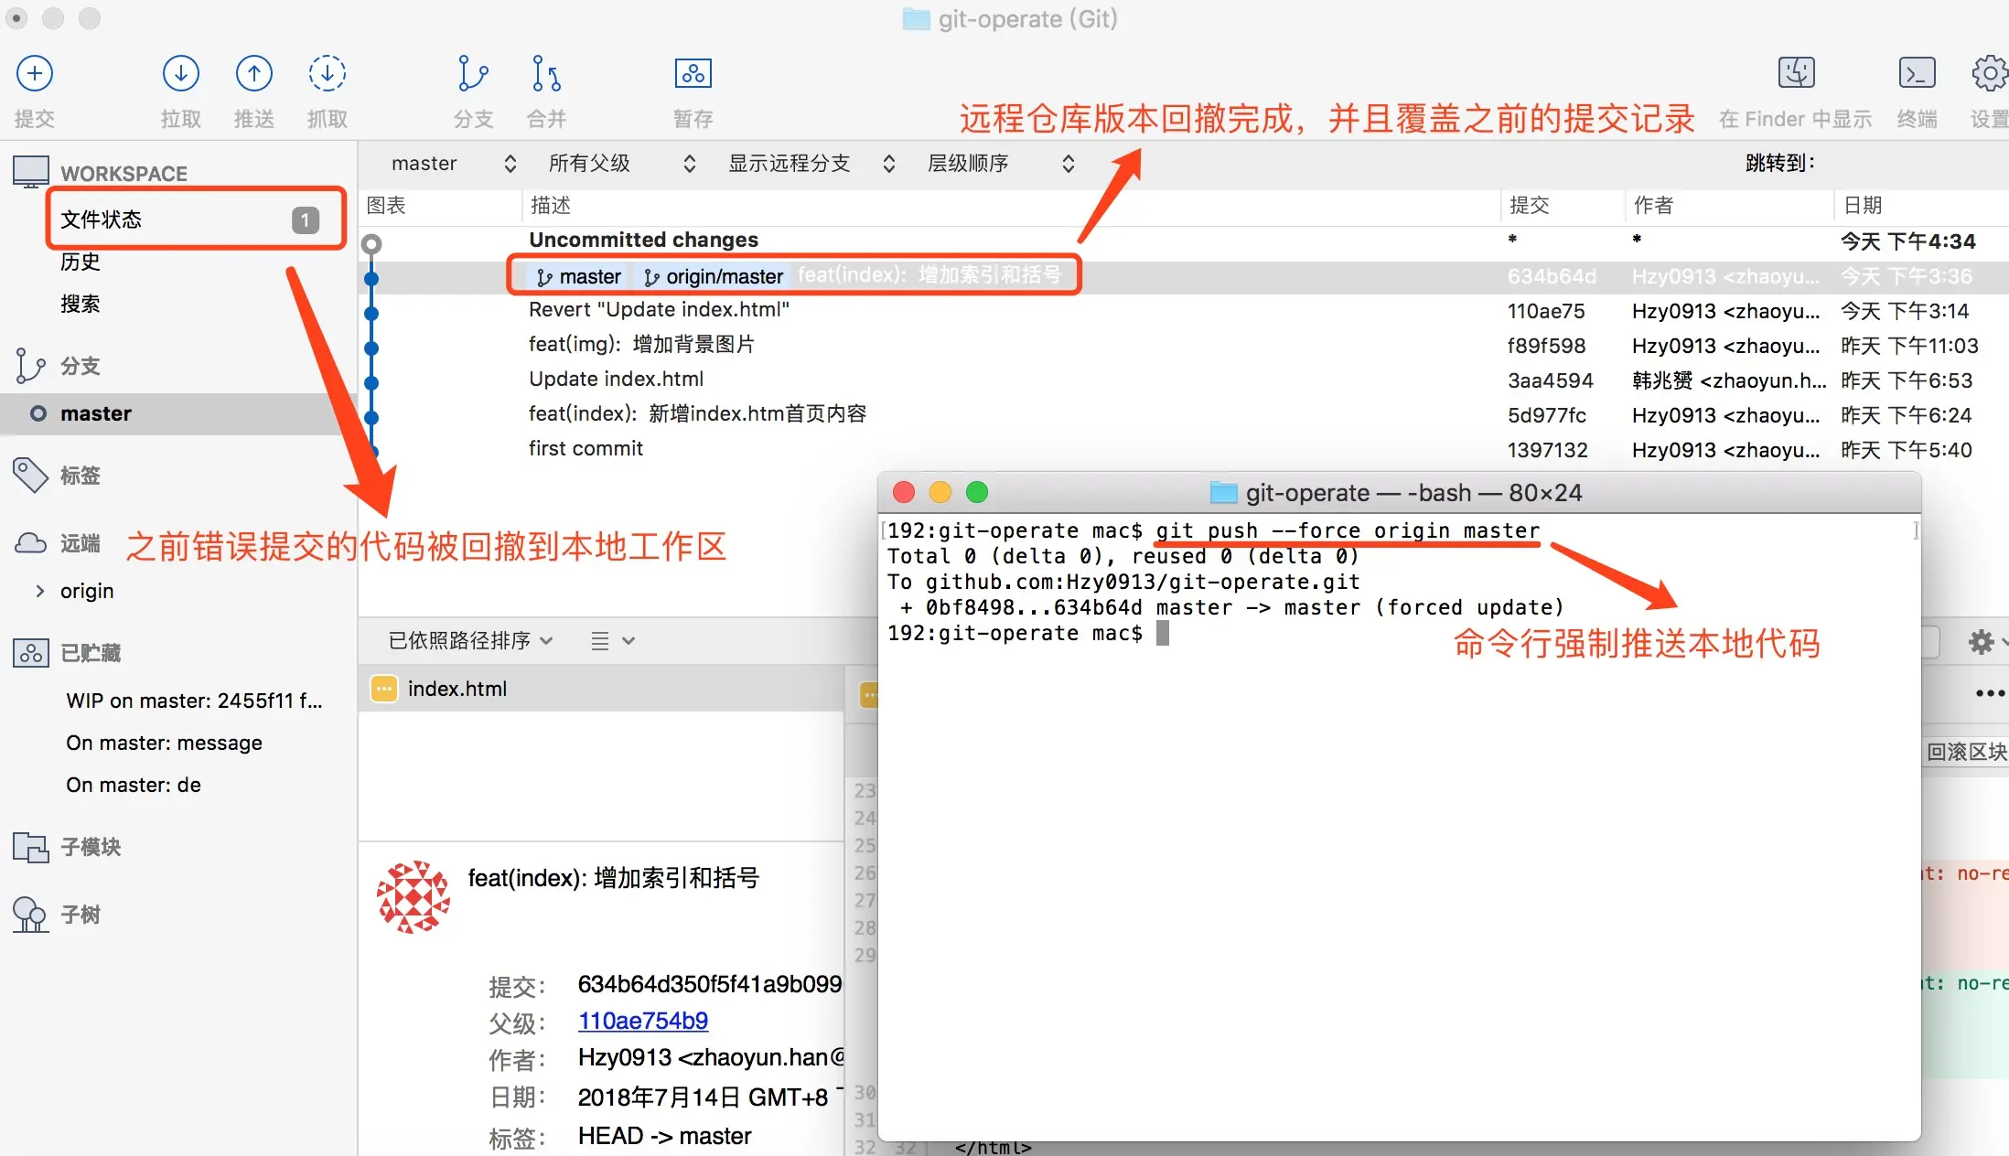
Task: Select the master branch in sidebar
Action: click(x=178, y=413)
